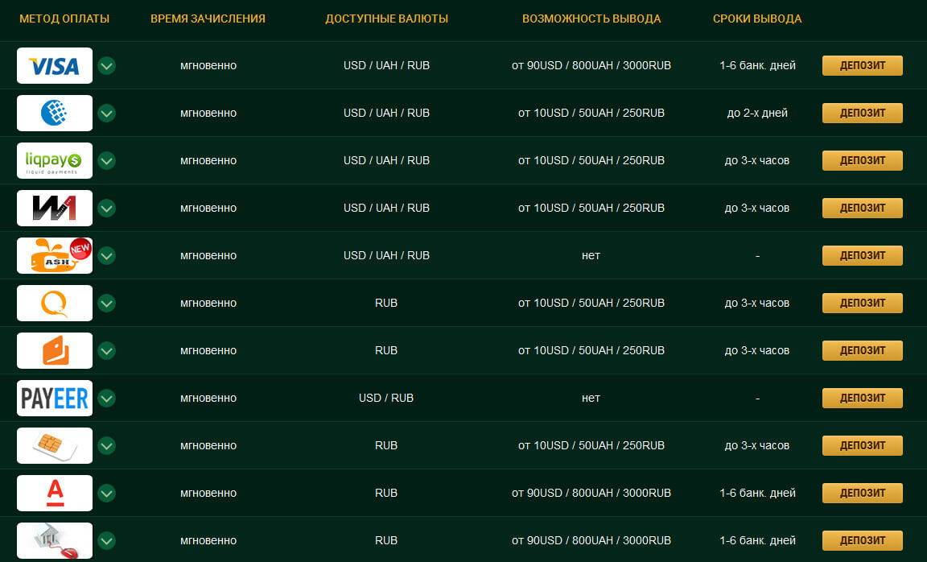Viewport: 927px width, 562px height.
Task: Click 'мгновенно' in the PAYEER row
Action: pos(208,398)
